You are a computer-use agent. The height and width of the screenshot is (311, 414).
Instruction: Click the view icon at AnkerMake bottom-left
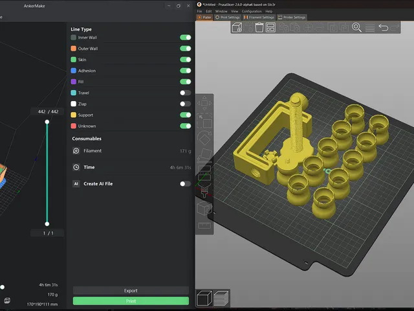pyautogui.click(x=7, y=301)
